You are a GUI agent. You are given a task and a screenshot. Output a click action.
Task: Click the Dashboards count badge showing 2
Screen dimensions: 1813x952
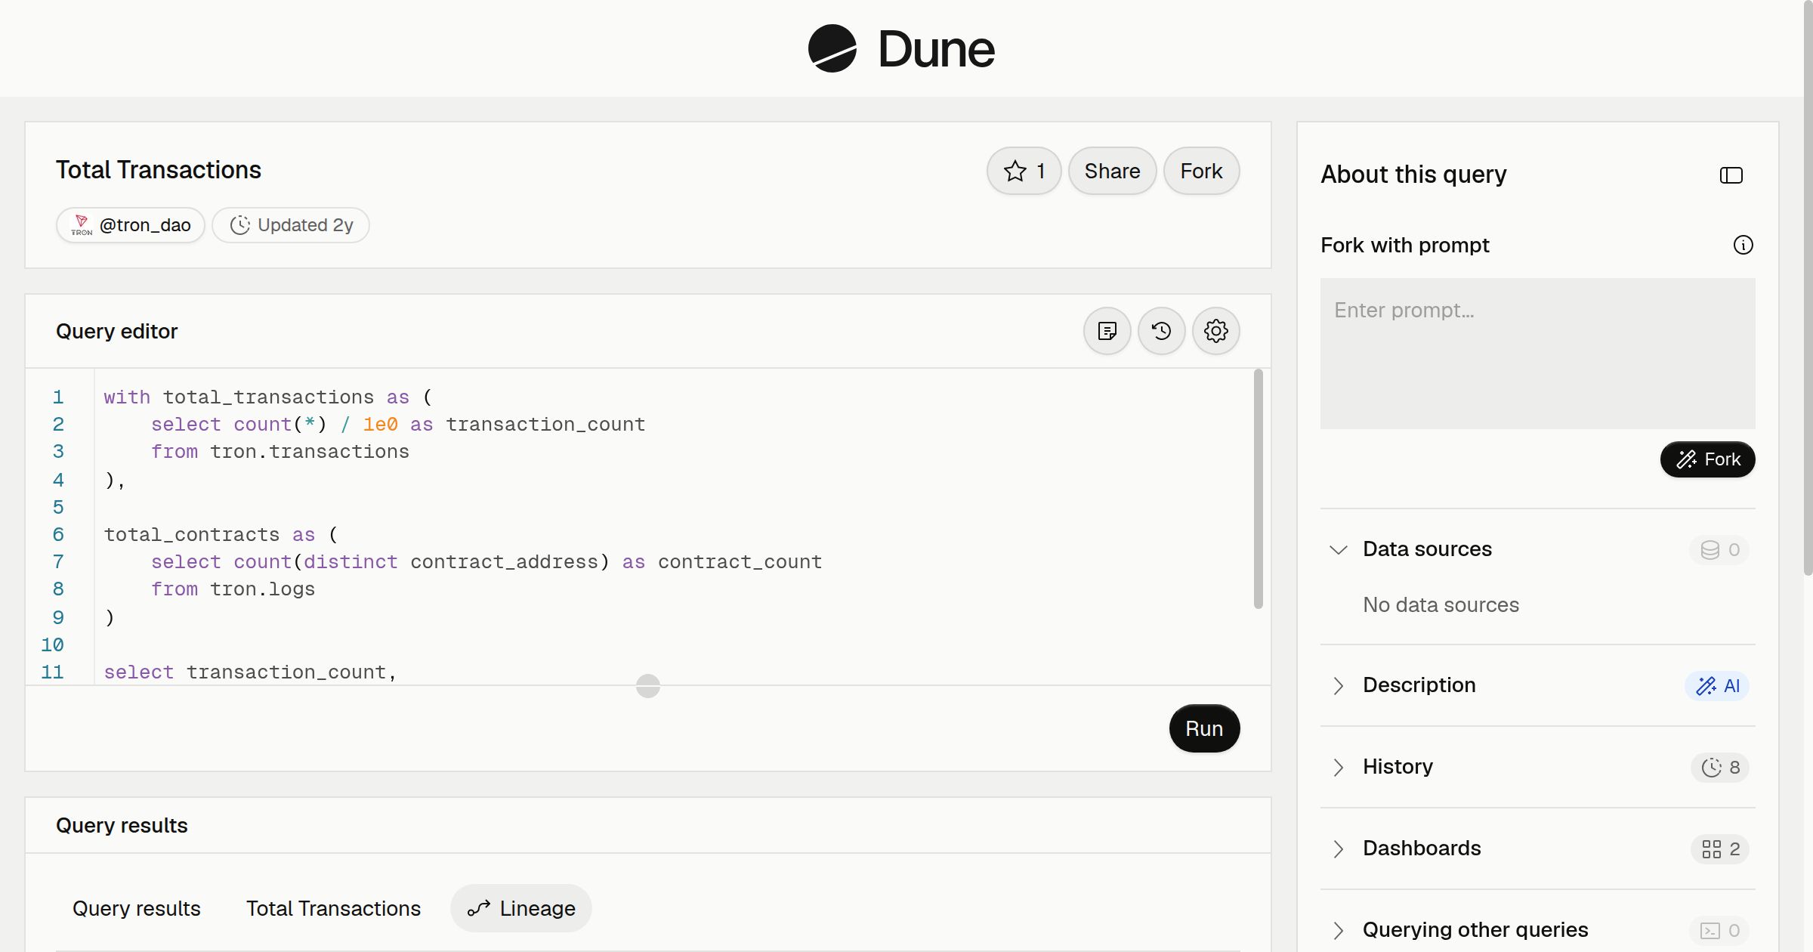pos(1720,849)
